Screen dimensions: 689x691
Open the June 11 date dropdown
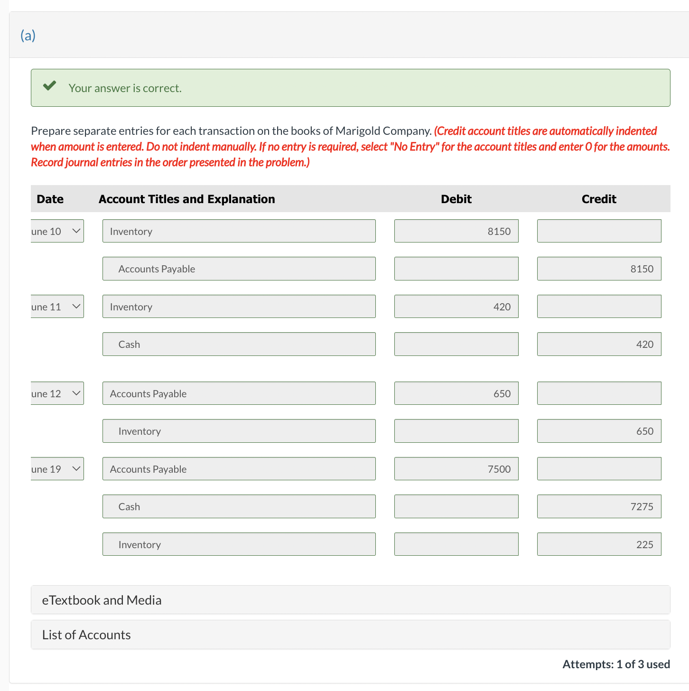[x=56, y=307]
